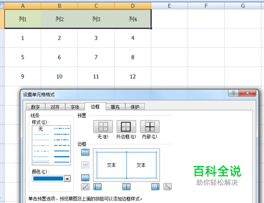Image resolution: width=264 pixels, height=203 pixels.
Task: Select the medium solid line style
Action: [62, 151]
